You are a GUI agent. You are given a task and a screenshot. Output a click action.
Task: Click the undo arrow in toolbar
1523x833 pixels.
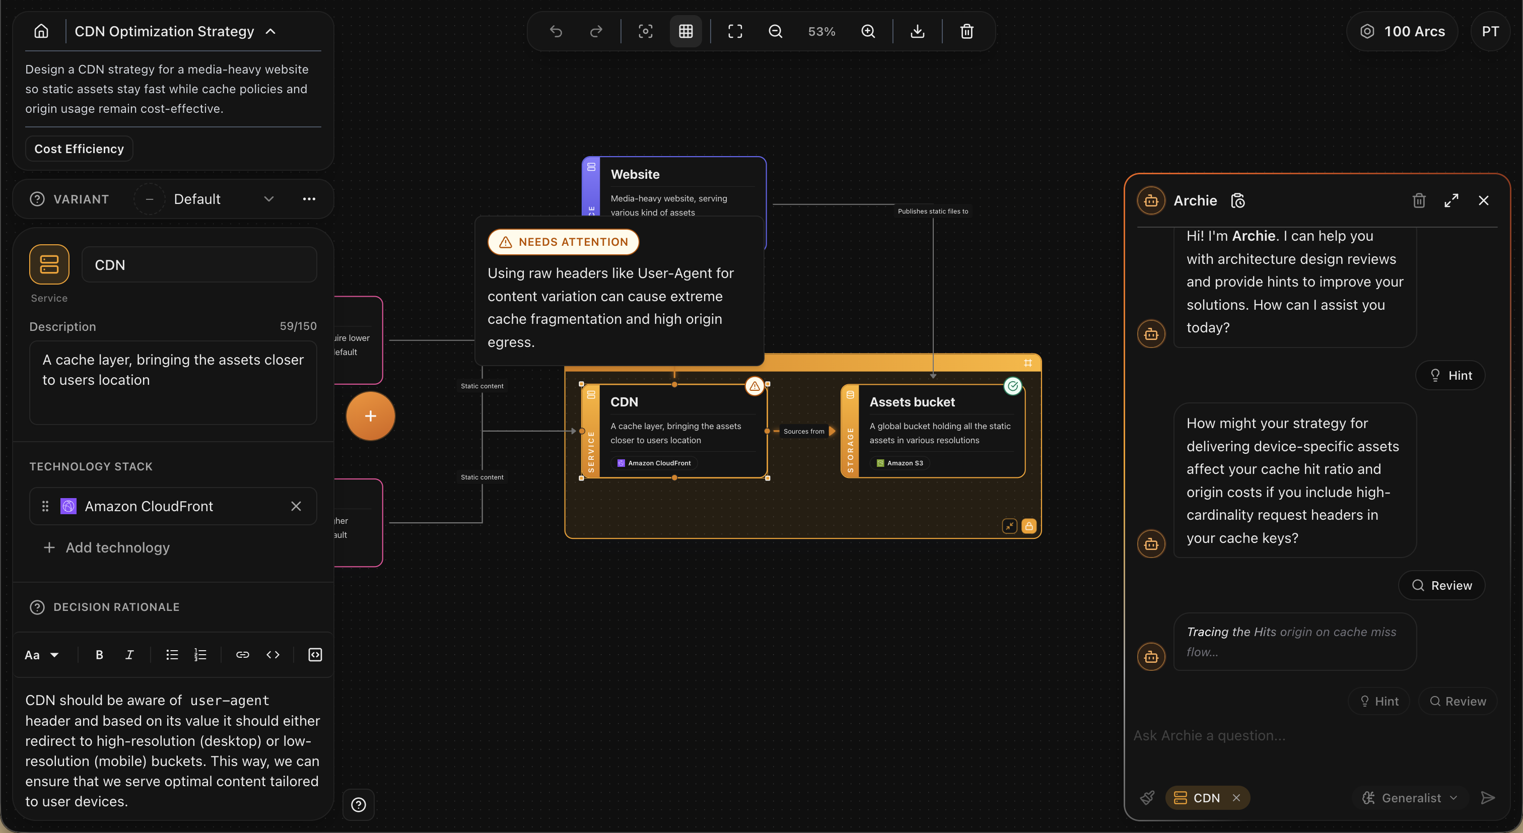[556, 31]
